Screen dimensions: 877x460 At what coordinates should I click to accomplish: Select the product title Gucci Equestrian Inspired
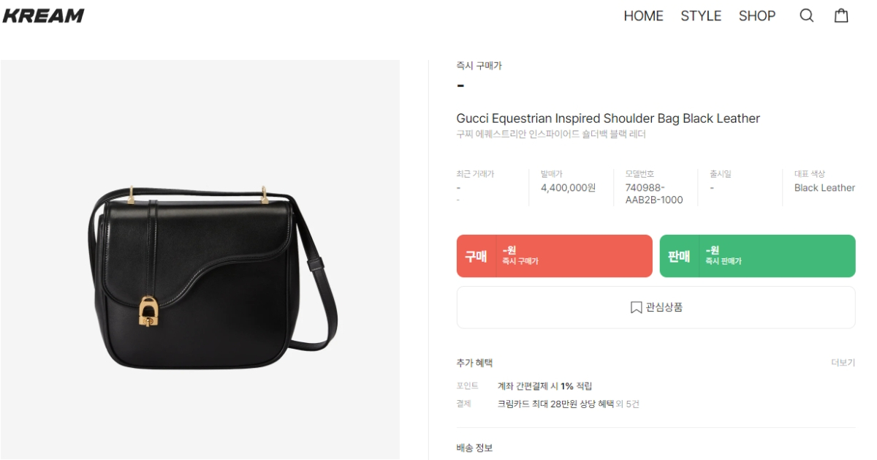pyautogui.click(x=608, y=118)
